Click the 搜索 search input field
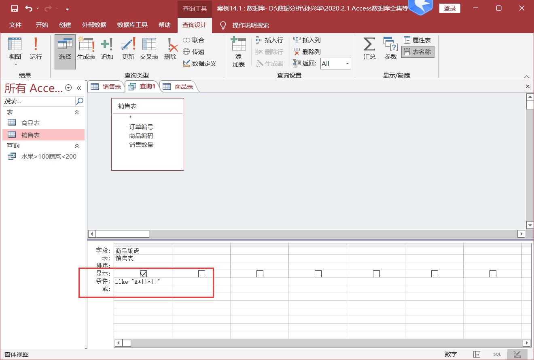534x360 pixels. pos(39,101)
